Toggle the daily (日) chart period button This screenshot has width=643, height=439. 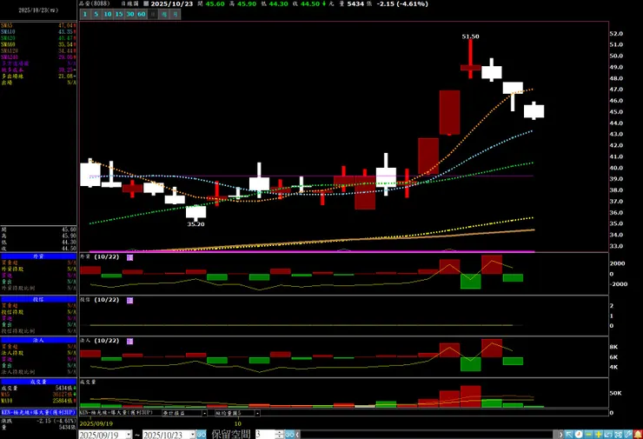pyautogui.click(x=153, y=14)
